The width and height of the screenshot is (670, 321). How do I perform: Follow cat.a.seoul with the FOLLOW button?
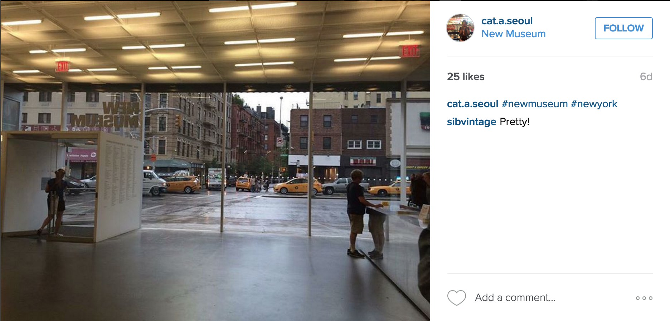coord(623,28)
